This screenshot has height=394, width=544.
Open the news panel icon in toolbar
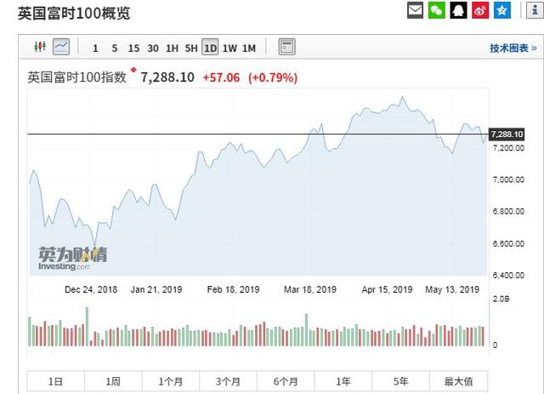click(x=287, y=47)
